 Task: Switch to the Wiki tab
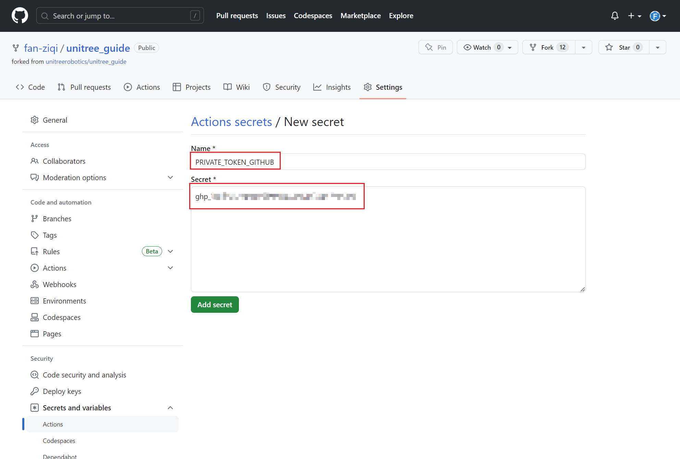point(236,87)
